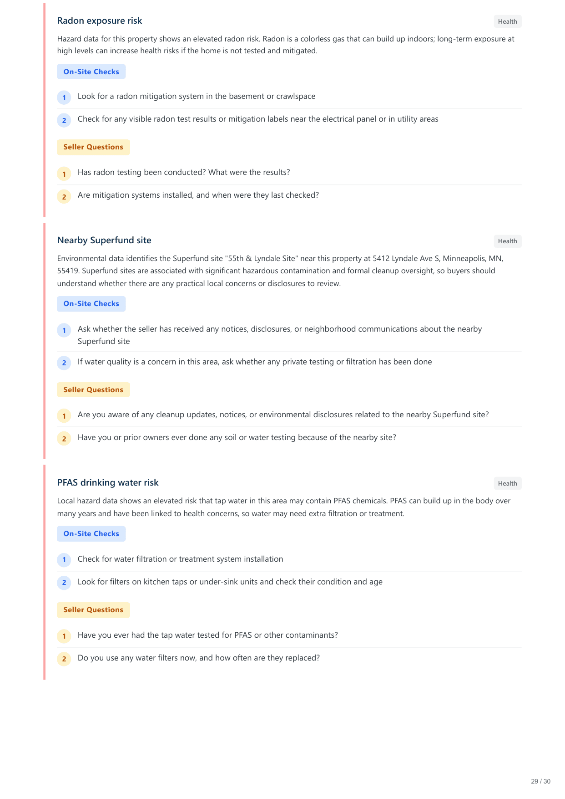Click the PFAS drinking water risk heading
The width and height of the screenshot is (565, 799).
pos(108,482)
